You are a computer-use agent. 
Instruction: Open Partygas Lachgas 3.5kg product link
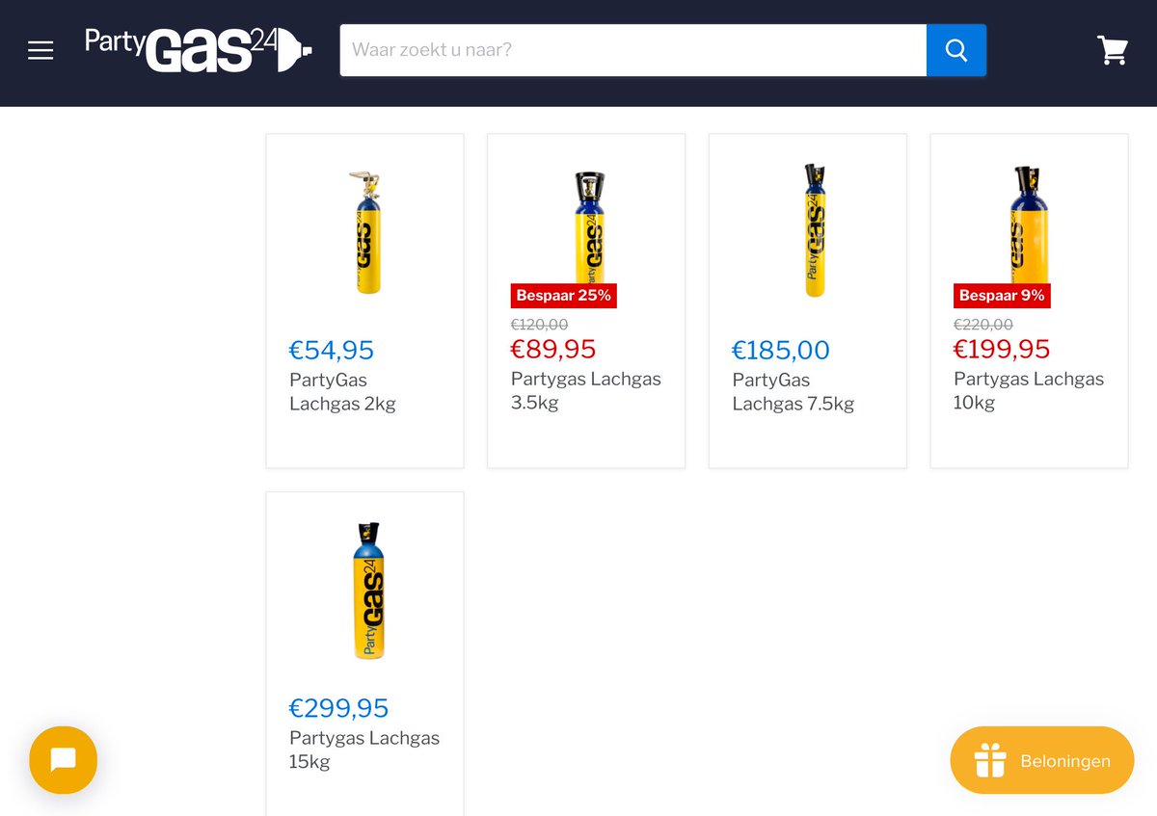click(586, 390)
